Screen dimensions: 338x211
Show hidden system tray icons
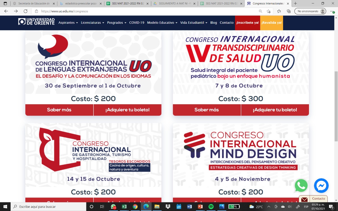[269, 207]
